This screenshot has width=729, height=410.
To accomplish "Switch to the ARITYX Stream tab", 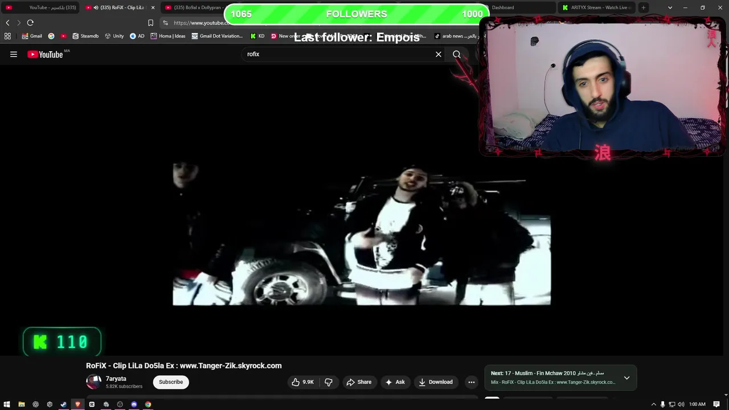I will pos(597,7).
